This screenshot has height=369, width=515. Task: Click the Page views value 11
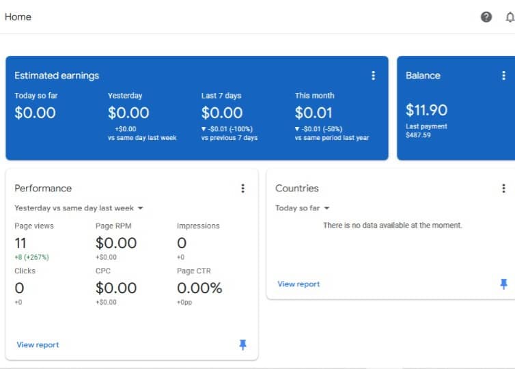click(x=20, y=243)
